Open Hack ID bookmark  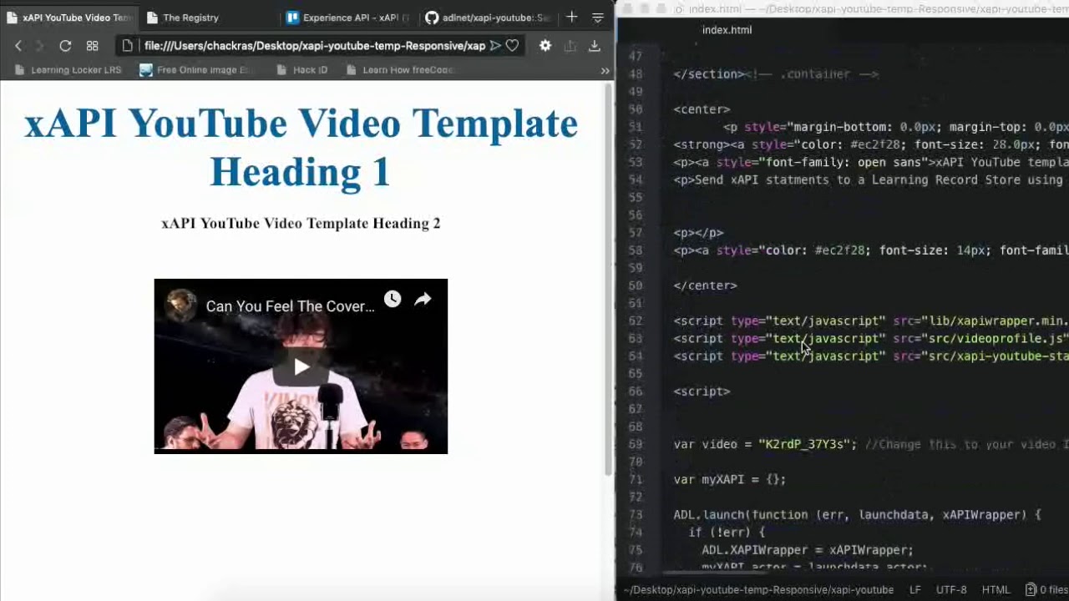(x=301, y=70)
